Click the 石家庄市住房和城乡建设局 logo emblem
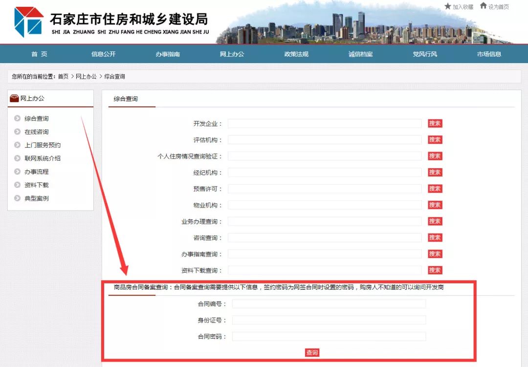Viewport: 528px width, 367px height. (29, 22)
